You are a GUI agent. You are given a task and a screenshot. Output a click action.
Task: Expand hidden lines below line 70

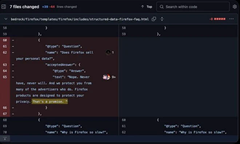[x=5, y=139]
